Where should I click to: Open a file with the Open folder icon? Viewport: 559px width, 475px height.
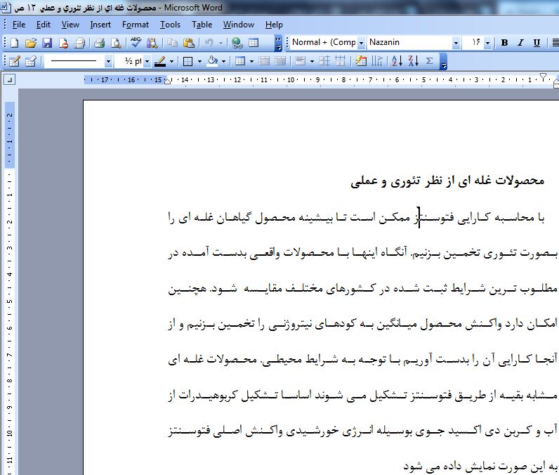click(32, 43)
